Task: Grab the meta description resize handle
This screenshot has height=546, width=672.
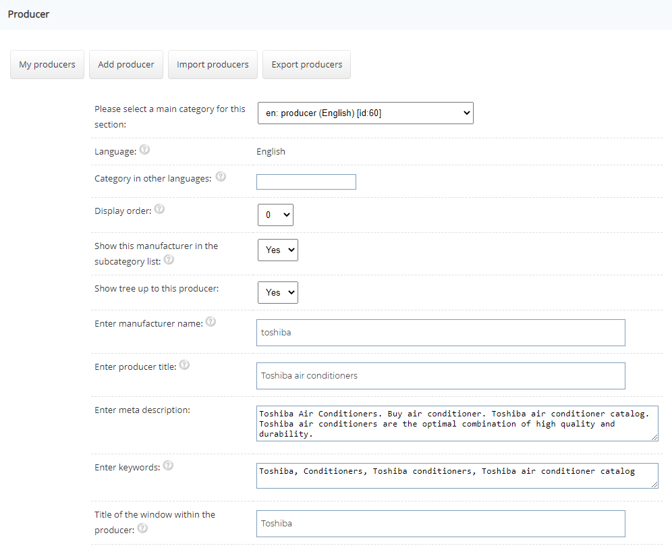Action: point(654,437)
